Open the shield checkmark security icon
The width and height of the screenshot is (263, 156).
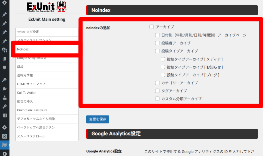(x=5, y=136)
